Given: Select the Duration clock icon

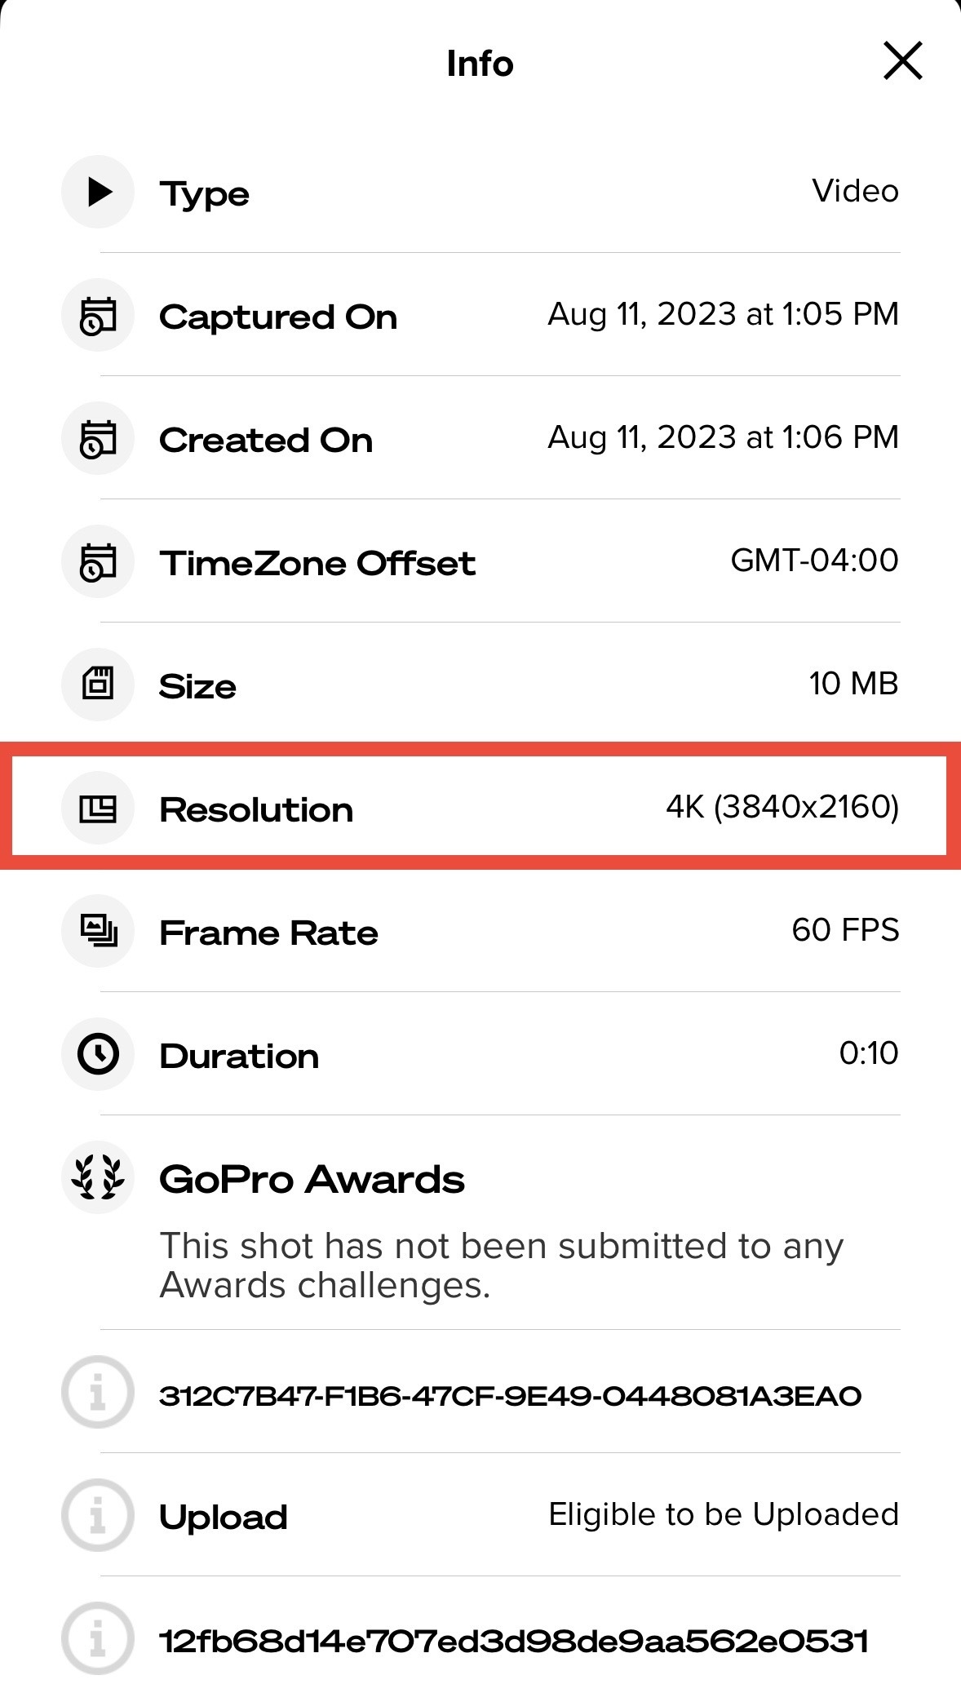Looking at the screenshot, I should coord(98,1054).
